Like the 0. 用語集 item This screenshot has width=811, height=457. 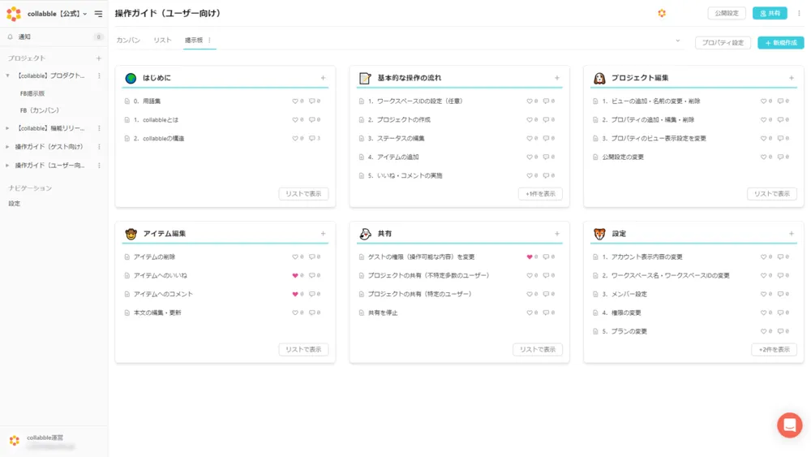click(295, 101)
